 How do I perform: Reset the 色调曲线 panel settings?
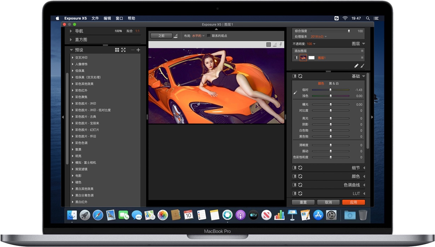click(x=300, y=185)
